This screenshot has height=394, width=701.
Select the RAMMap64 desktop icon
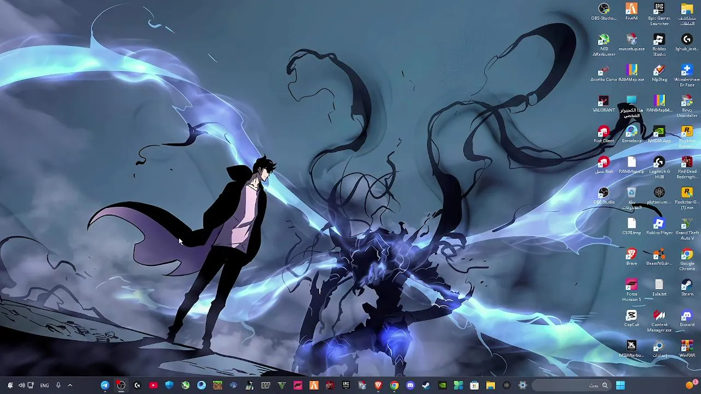[659, 104]
